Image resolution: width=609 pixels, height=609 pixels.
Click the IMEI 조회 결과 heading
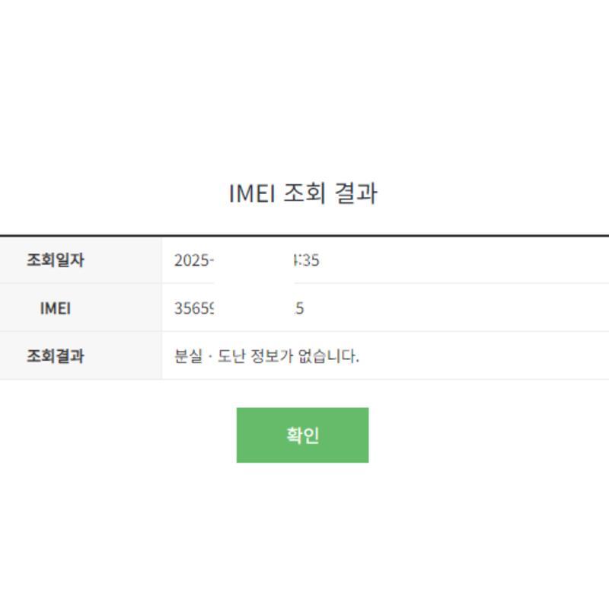(303, 193)
